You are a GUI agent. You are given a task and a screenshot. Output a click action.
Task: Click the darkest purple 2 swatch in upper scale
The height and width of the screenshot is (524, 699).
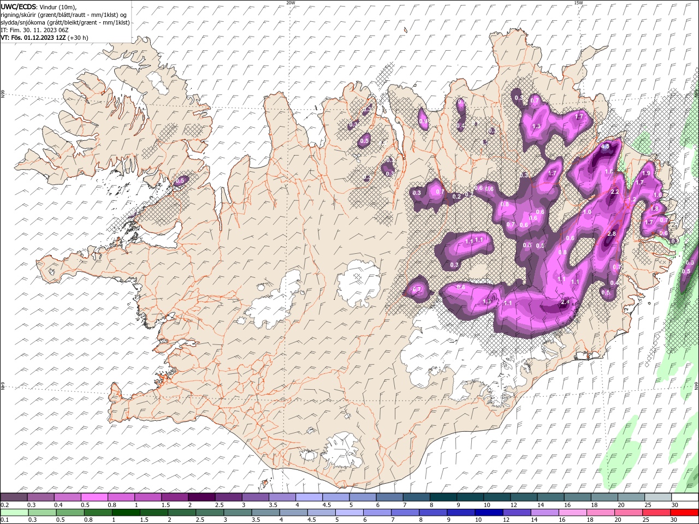[202, 497]
